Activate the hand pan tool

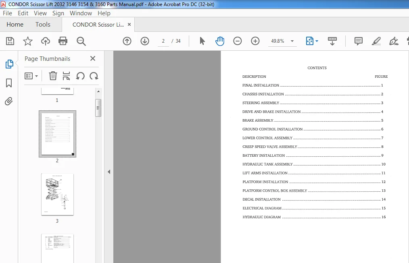[x=220, y=41]
